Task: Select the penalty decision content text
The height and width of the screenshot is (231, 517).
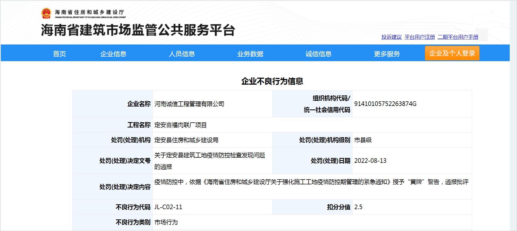Action: click(x=312, y=182)
